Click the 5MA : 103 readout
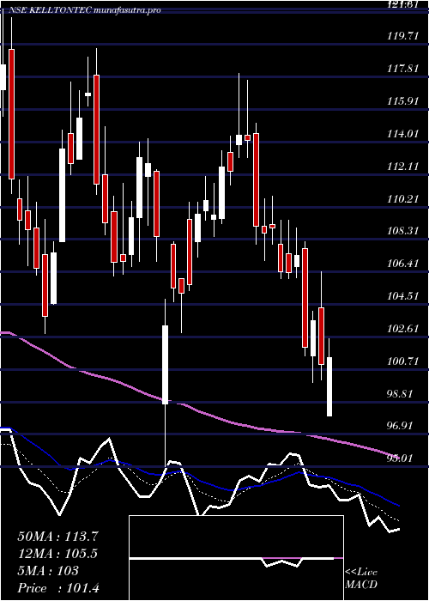Screen dimensions: 429x601 (x=48, y=571)
